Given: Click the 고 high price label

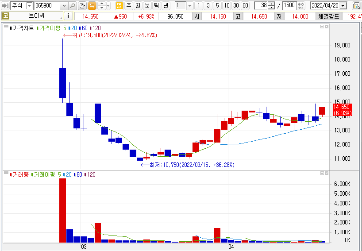Looking at the screenshot, I should point(238,16).
